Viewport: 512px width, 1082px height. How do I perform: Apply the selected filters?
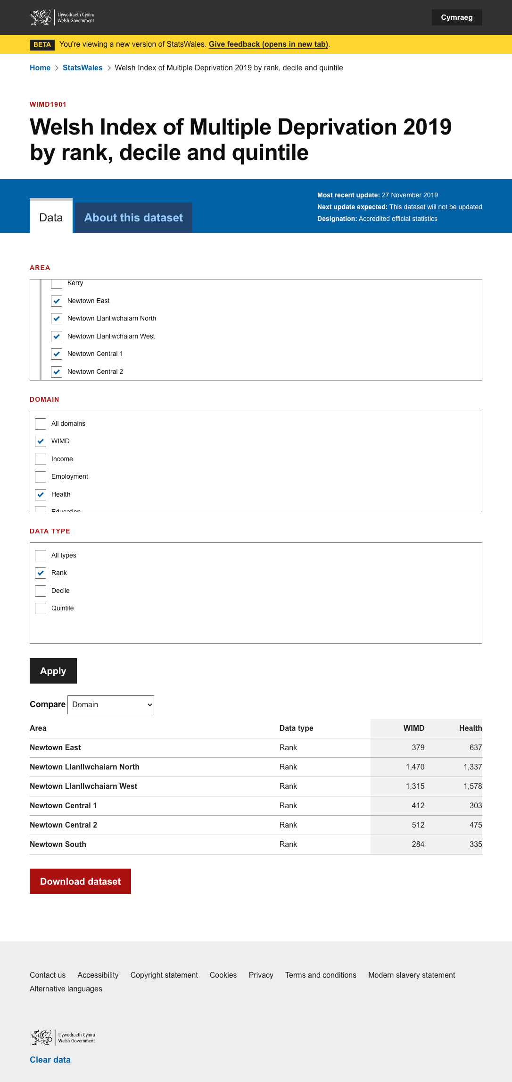[53, 671]
